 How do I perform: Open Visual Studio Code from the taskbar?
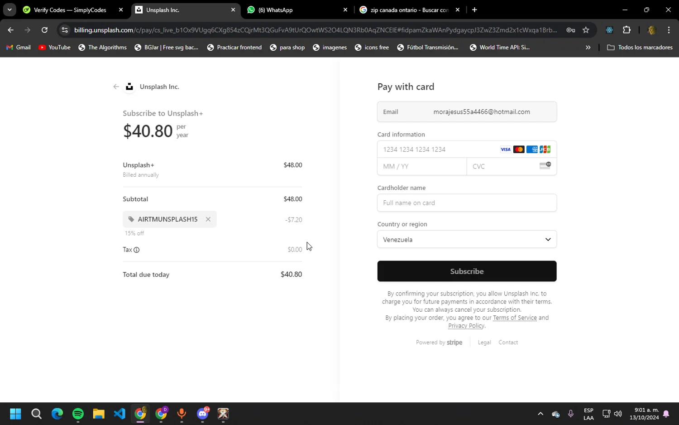point(120,414)
